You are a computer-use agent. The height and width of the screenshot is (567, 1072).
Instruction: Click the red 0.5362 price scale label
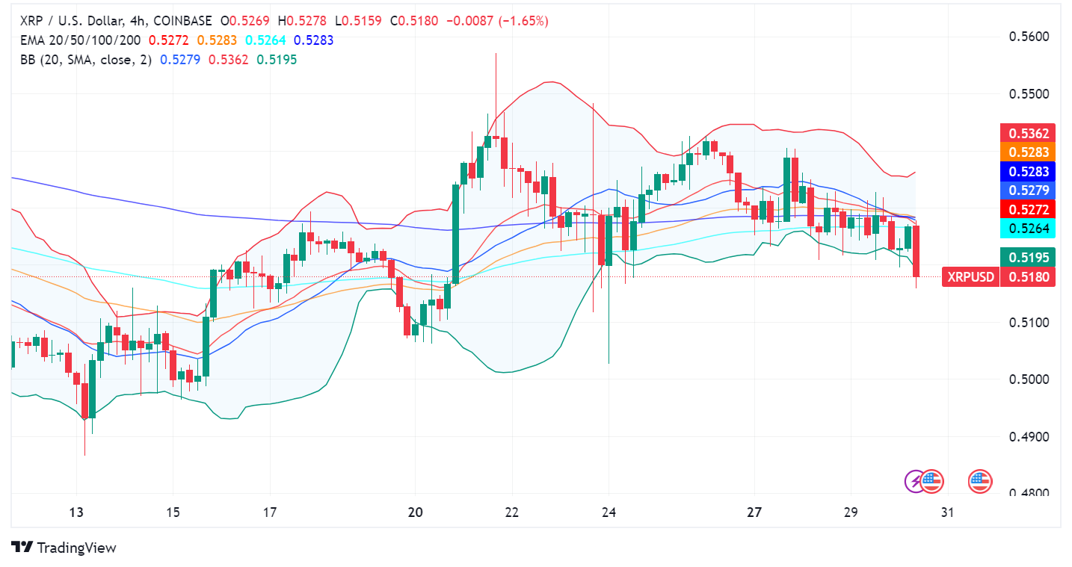click(1028, 134)
